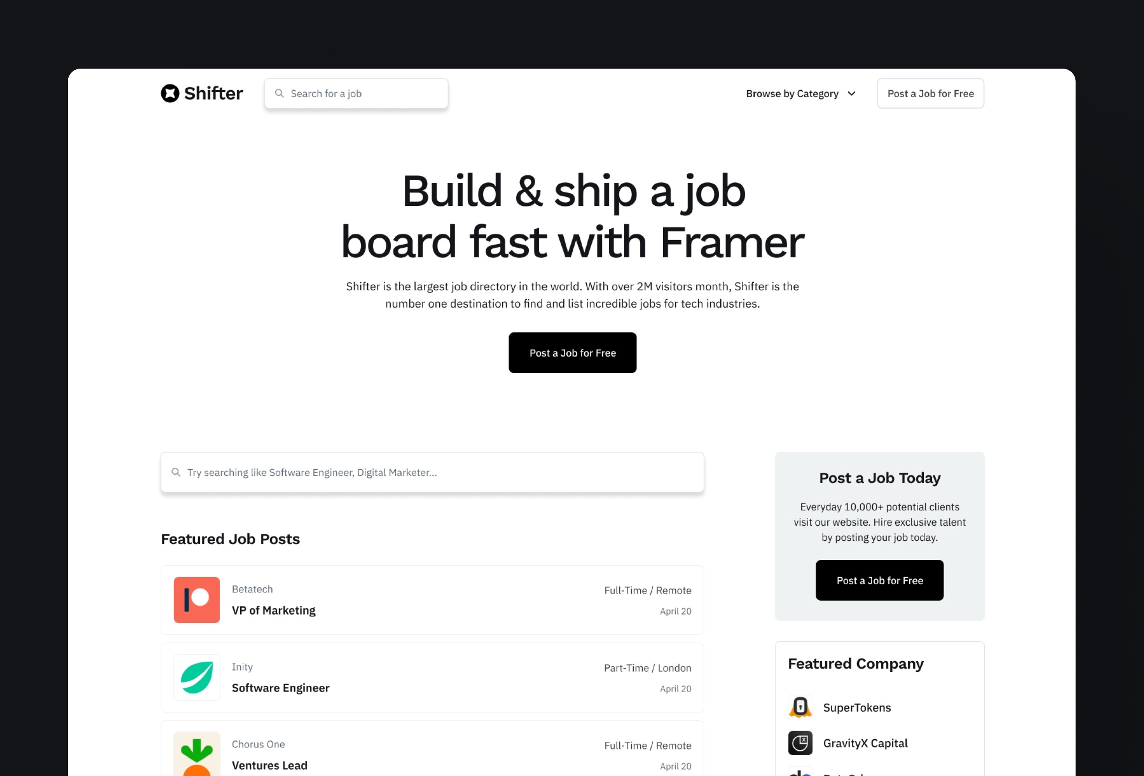Click the Shifter logo icon
Screen dimensions: 1144x776
[x=170, y=93]
